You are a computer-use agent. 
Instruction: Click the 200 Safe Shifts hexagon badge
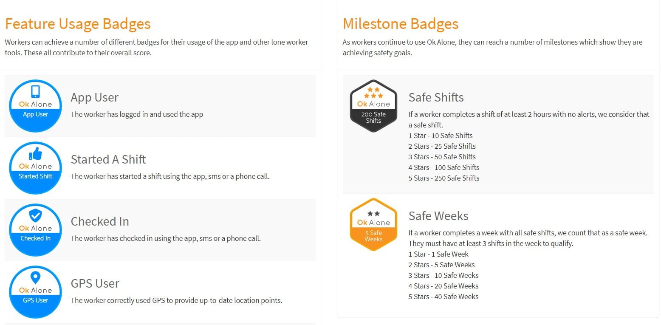click(x=373, y=106)
